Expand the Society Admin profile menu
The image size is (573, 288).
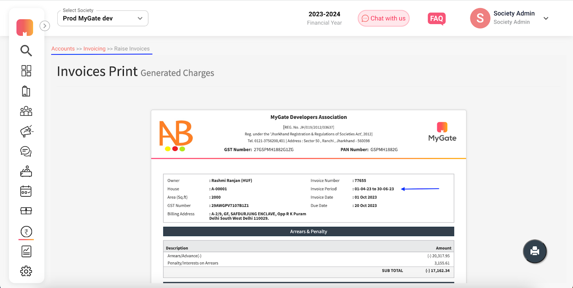point(546,18)
